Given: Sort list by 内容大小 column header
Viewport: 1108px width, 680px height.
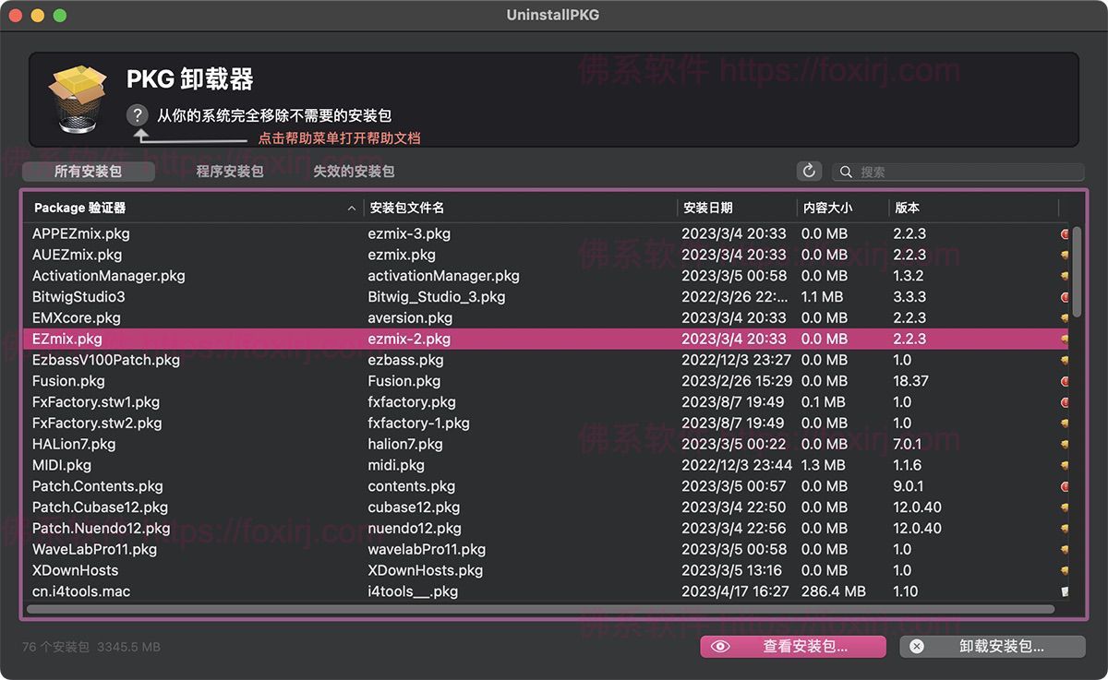Looking at the screenshot, I should [x=826, y=209].
